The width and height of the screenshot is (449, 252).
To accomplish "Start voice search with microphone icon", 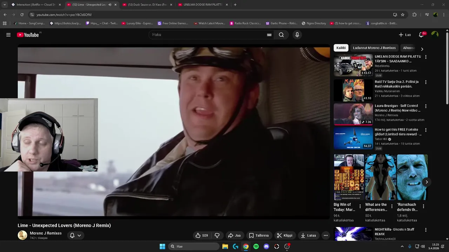I will point(297,35).
